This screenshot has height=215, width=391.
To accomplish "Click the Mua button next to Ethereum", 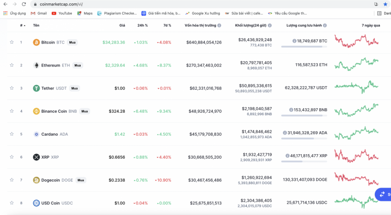I will click(x=78, y=66).
